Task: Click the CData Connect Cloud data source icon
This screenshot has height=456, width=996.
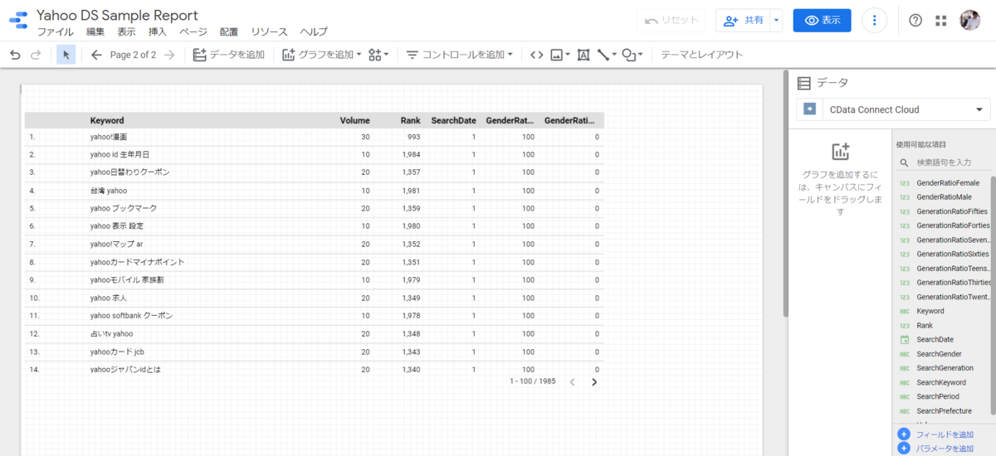Action: tap(811, 109)
